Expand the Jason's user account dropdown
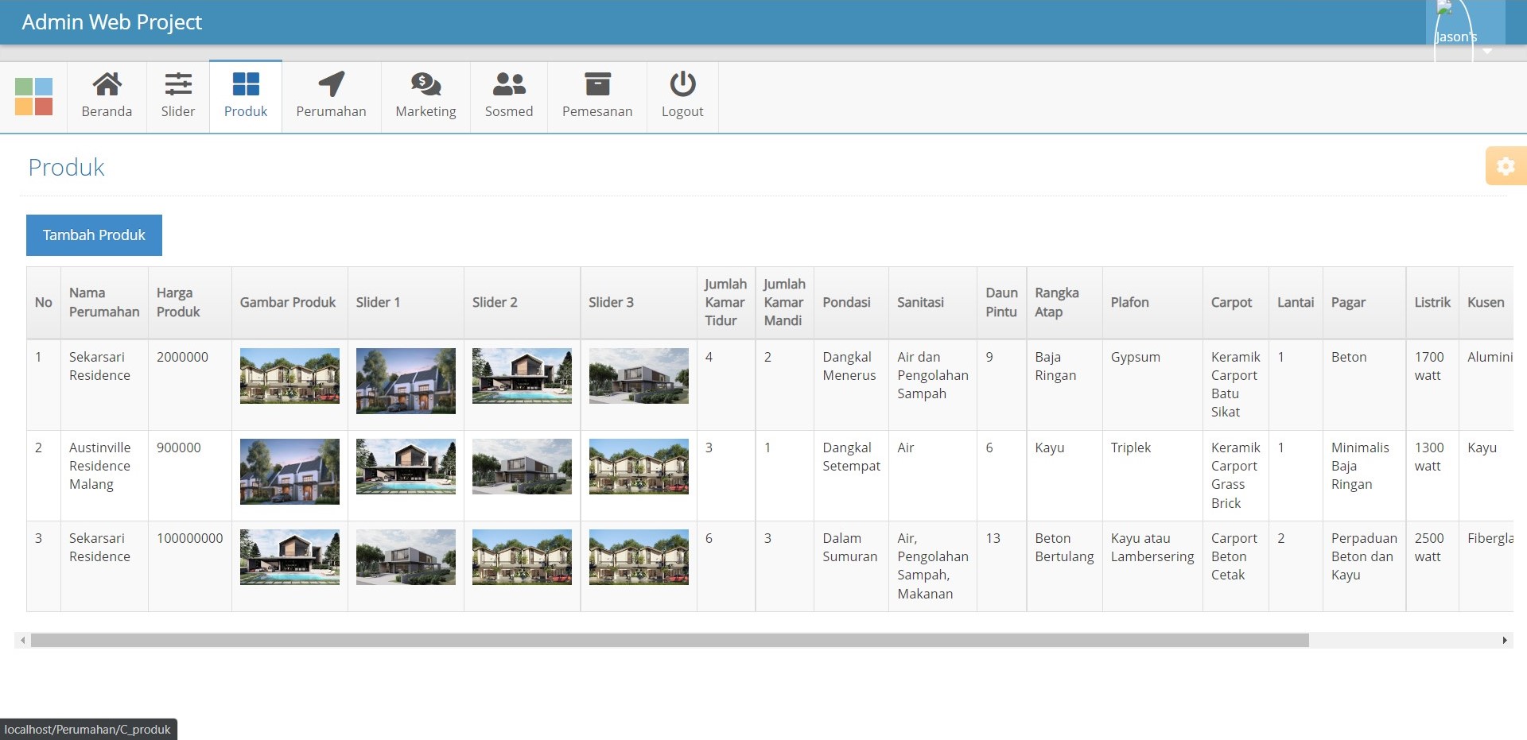The width and height of the screenshot is (1527, 740). [1486, 52]
